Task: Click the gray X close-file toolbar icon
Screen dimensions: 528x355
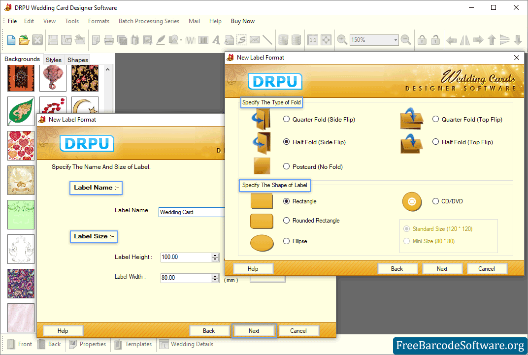Action: point(37,40)
